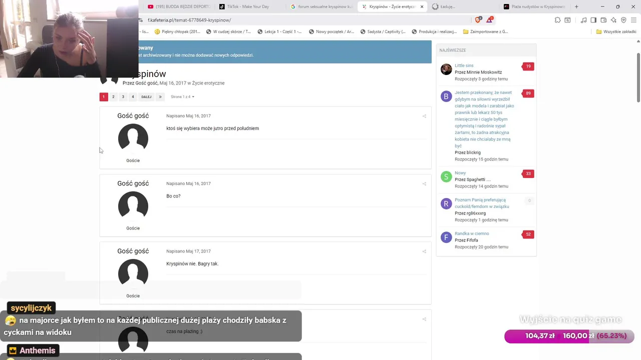Open 'Poznam Panią preferującą cuckold/femdom' topic
The image size is (641, 360).
coord(482,203)
